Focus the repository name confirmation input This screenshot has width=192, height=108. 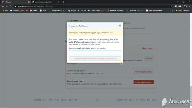click(x=95, y=53)
